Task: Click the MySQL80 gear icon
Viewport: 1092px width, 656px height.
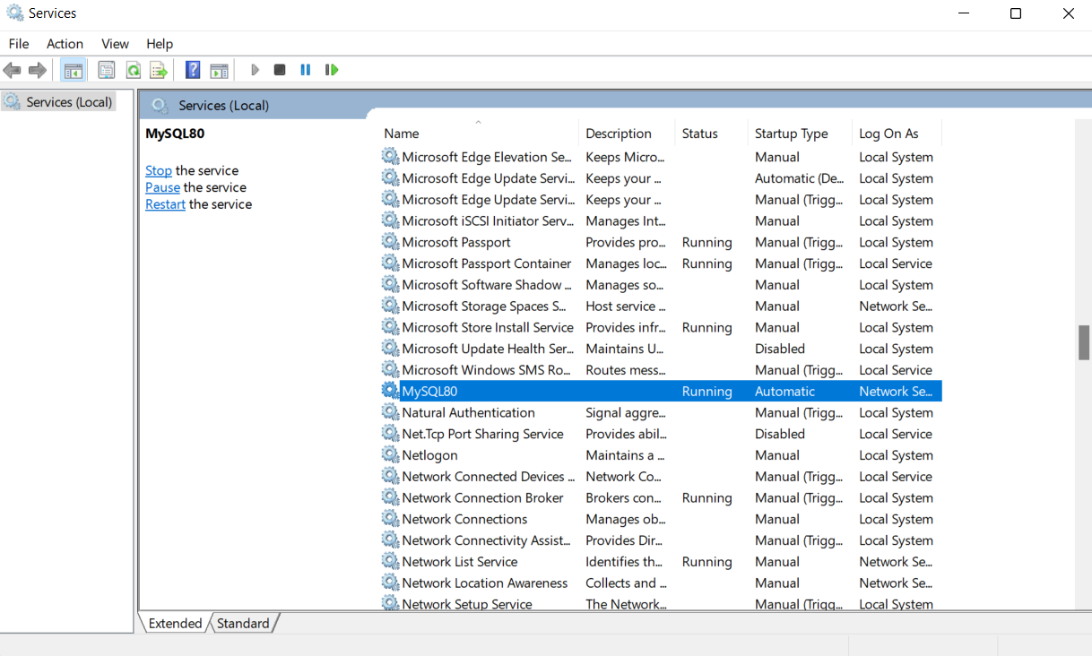Action: pyautogui.click(x=390, y=391)
